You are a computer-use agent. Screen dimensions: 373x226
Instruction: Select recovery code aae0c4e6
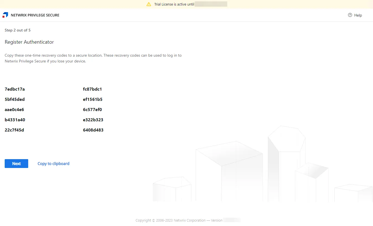(14, 110)
